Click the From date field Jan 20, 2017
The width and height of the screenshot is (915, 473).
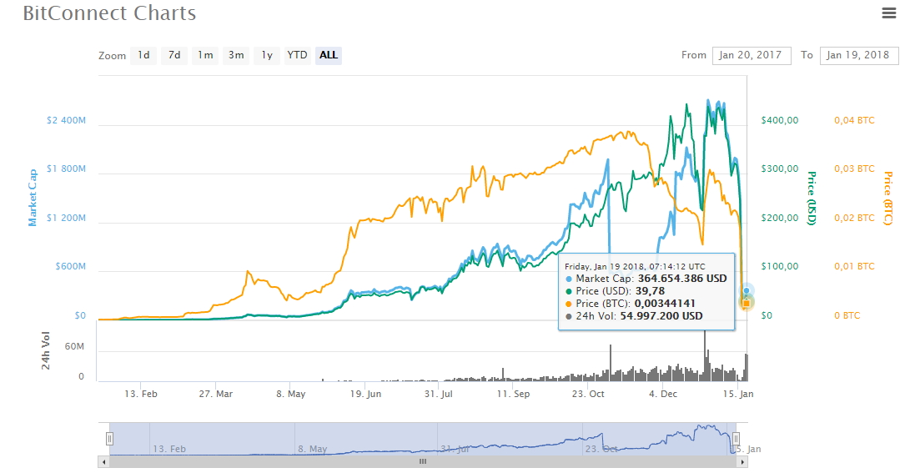click(x=752, y=55)
